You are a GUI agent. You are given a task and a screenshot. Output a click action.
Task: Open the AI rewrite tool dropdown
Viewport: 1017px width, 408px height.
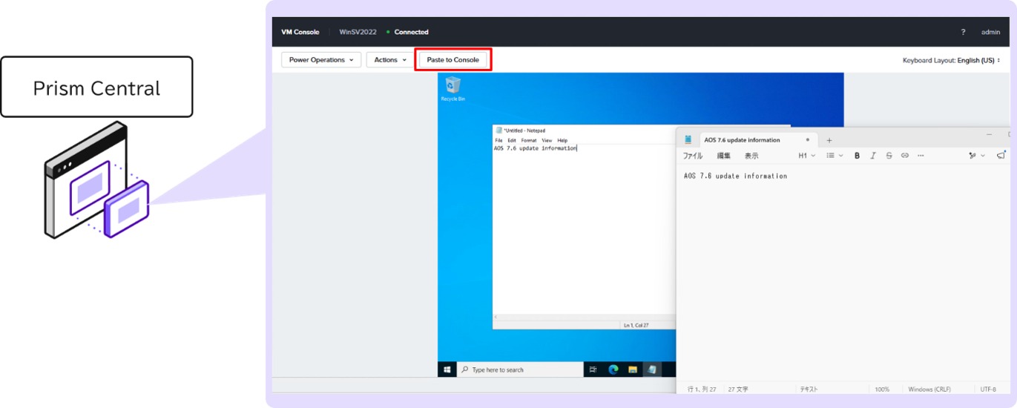(976, 156)
